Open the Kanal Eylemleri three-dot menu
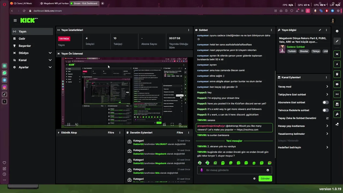Image resolution: width=343 pixels, height=193 pixels. point(326,77)
